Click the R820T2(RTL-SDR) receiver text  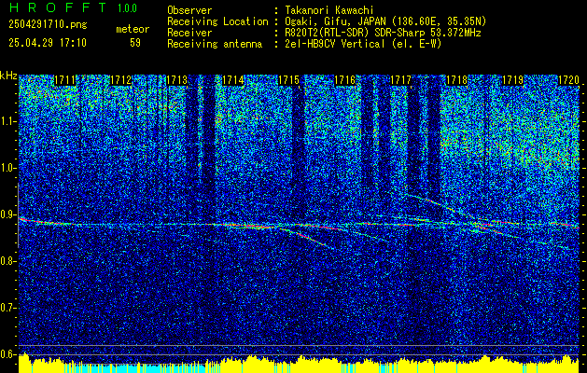pyautogui.click(x=383, y=33)
